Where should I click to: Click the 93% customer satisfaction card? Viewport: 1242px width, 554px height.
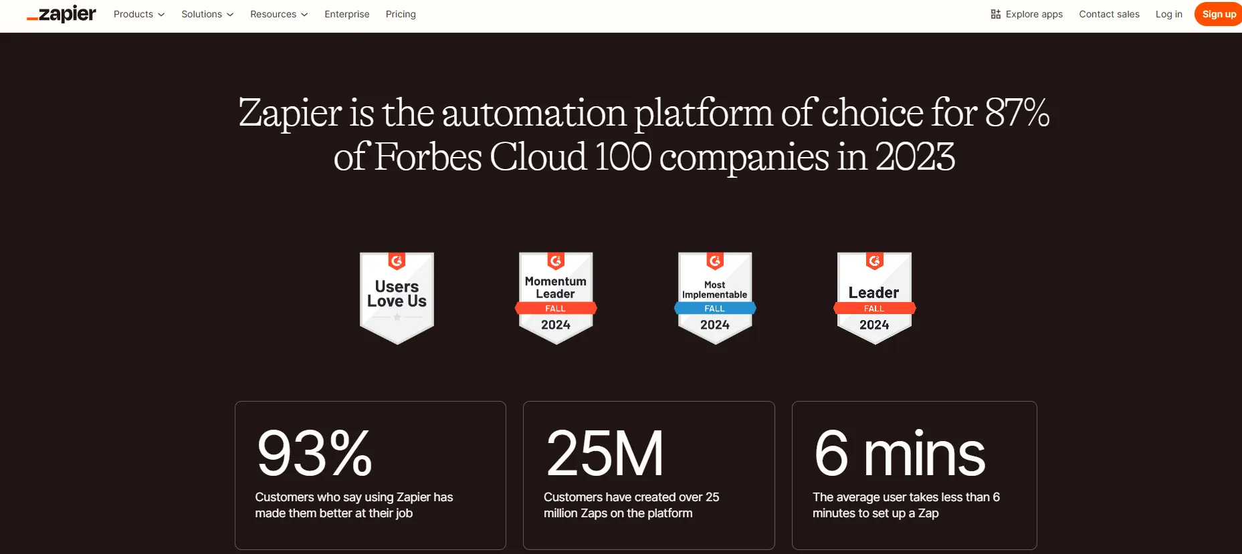click(370, 475)
